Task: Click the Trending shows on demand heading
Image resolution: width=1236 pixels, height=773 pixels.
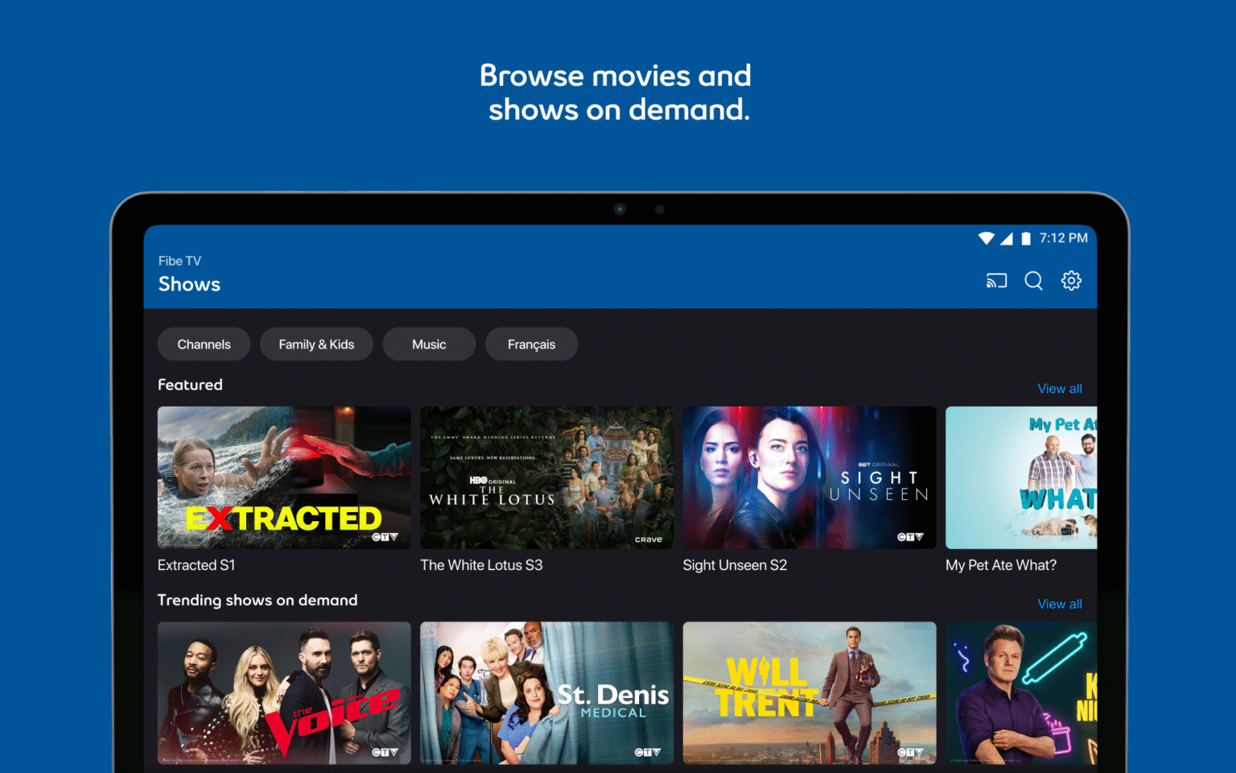Action: (x=257, y=600)
